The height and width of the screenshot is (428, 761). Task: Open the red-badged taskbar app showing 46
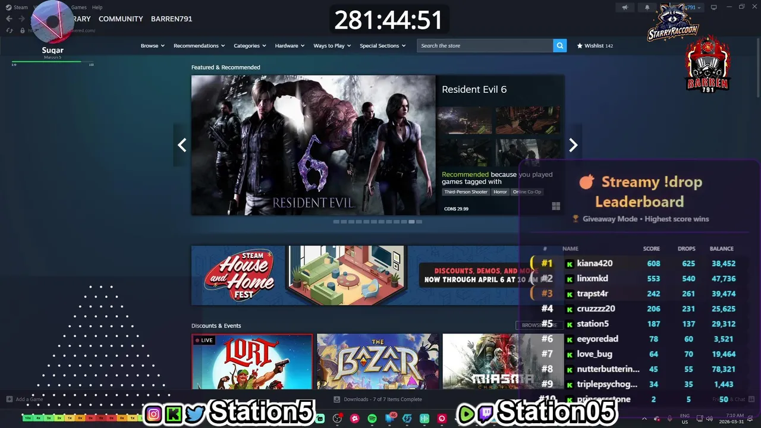click(390, 418)
